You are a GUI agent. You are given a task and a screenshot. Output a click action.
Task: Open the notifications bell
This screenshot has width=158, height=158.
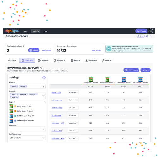click(x=147, y=36)
